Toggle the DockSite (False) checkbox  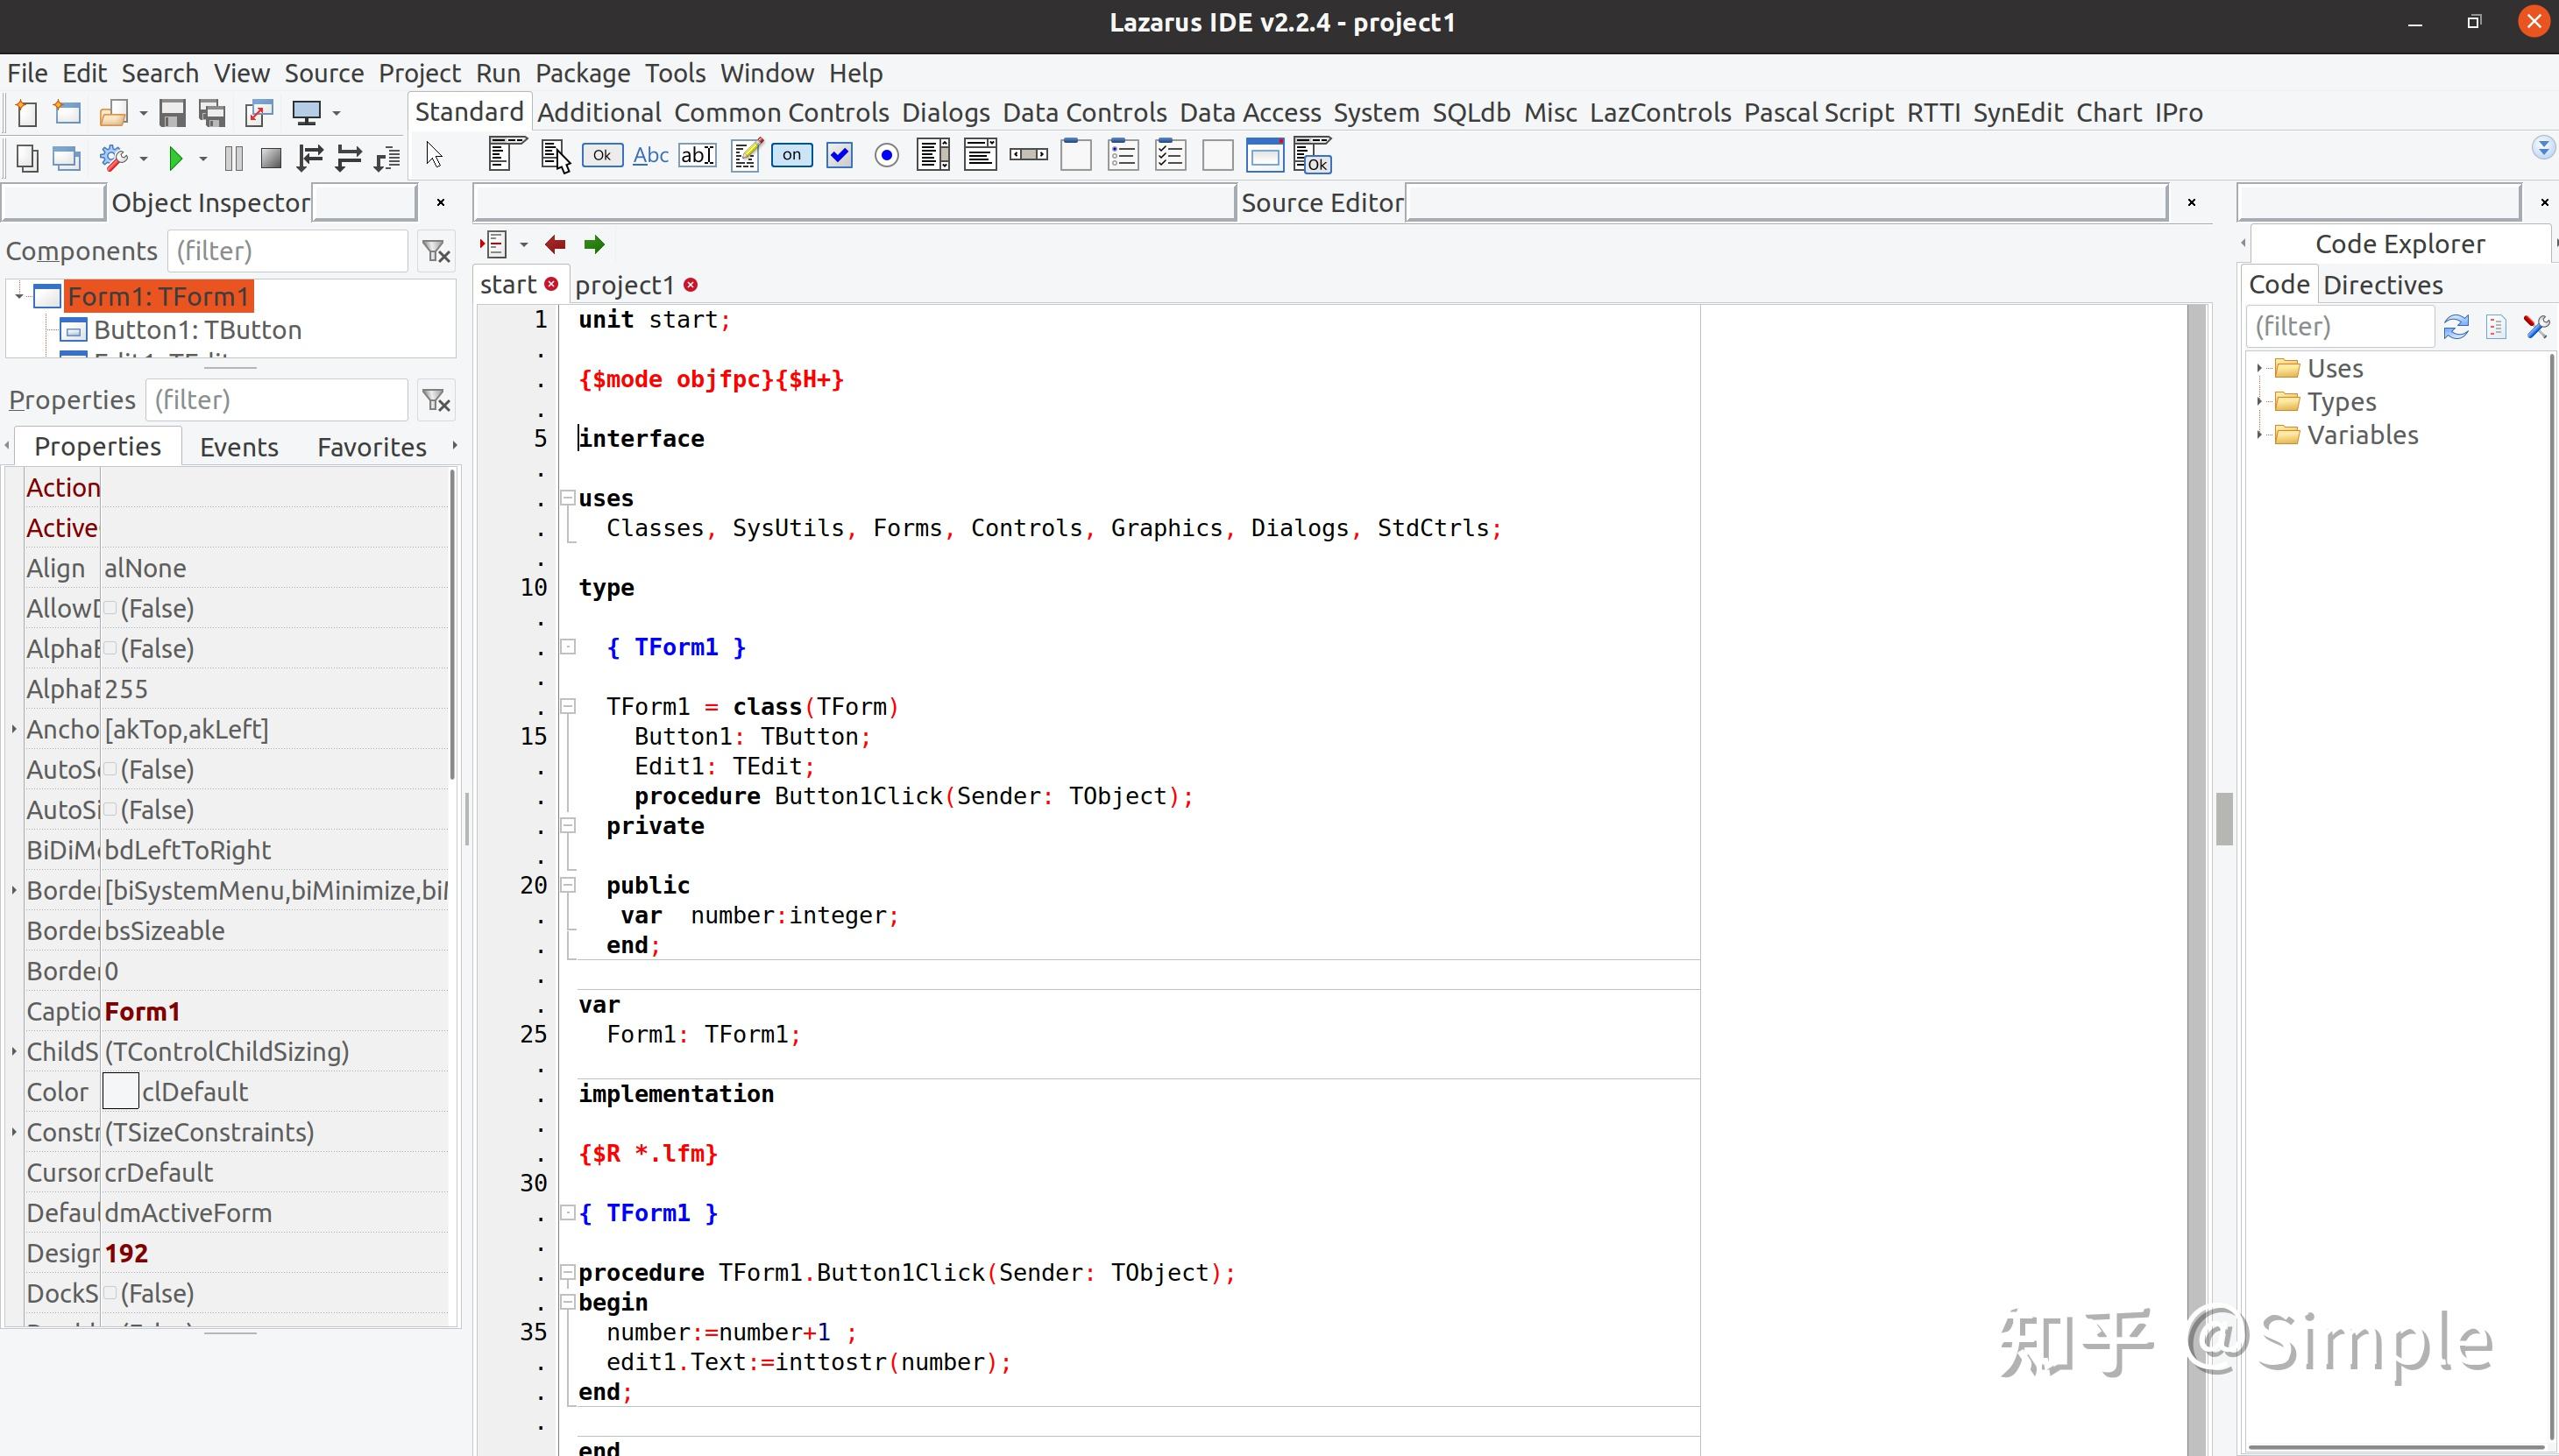pos(110,1293)
